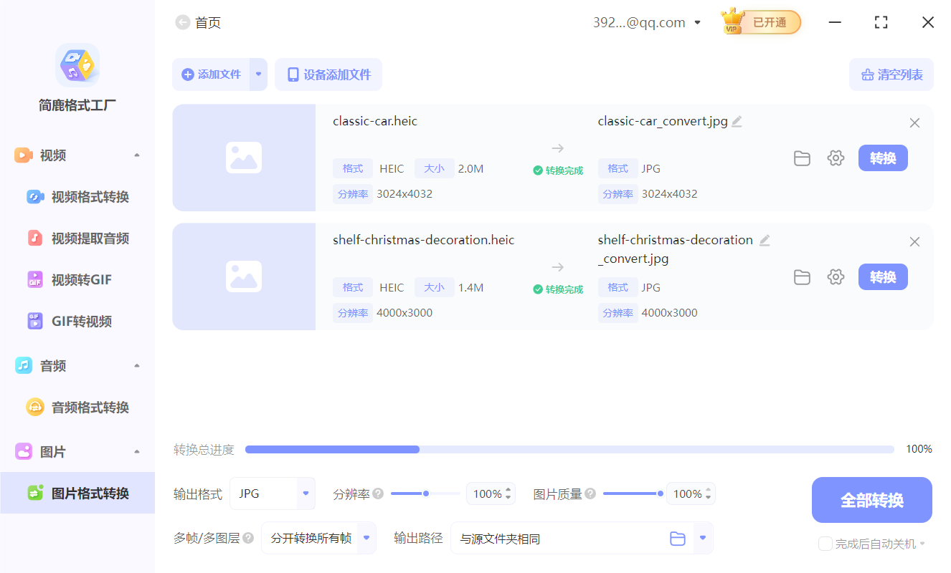
Task: Go back to 首页
Action: click(x=198, y=22)
